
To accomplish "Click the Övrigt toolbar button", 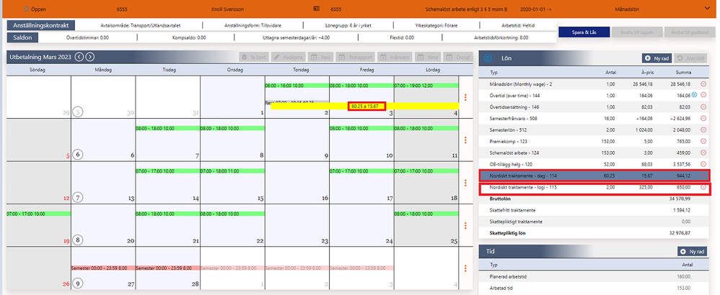I will [458, 58].
